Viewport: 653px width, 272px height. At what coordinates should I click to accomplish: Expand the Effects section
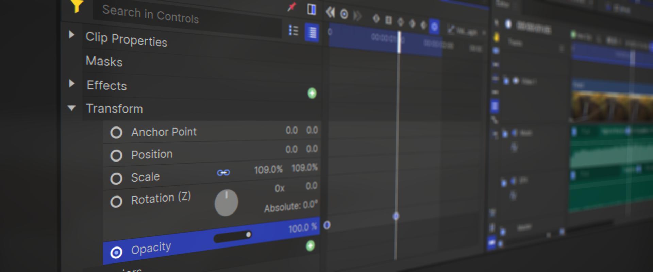click(x=71, y=83)
